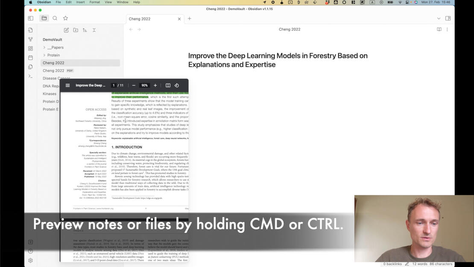Open the daily note calendar icon

[x=30, y=57]
